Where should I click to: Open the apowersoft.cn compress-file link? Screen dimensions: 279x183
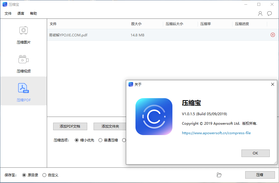216,133
